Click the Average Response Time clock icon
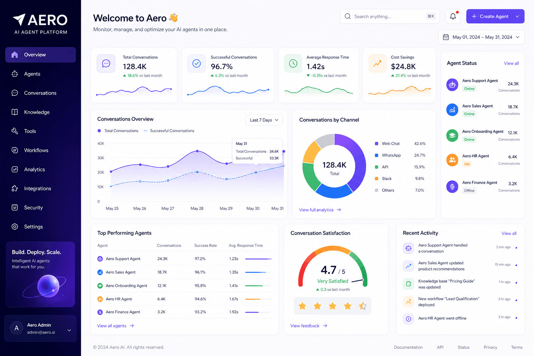 (293, 63)
